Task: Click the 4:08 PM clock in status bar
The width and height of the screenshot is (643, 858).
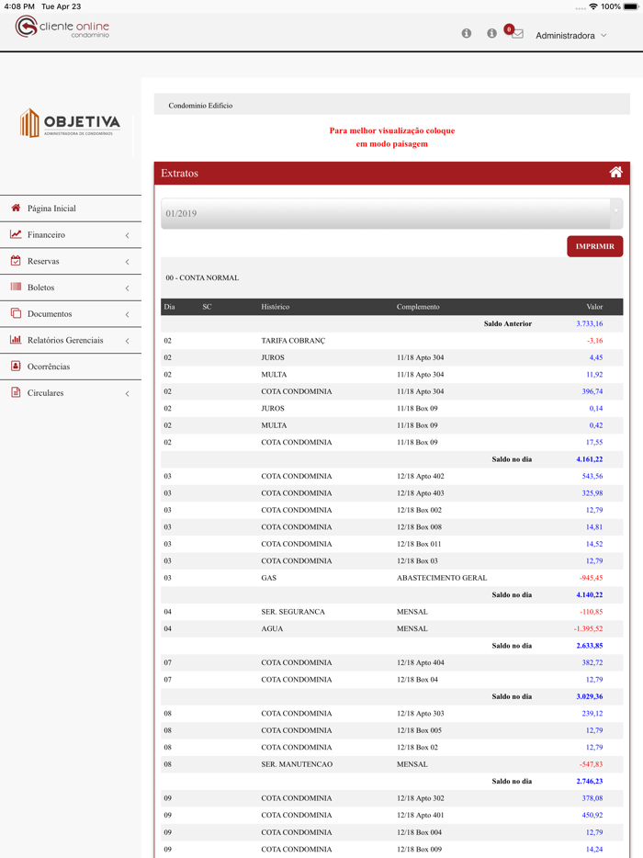Action: pyautogui.click(x=19, y=6)
